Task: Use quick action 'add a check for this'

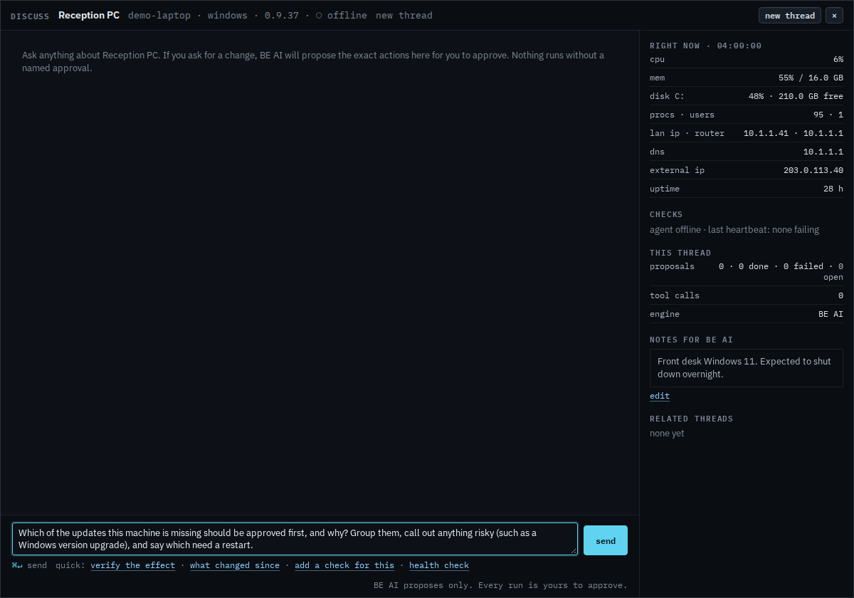Action: click(x=344, y=565)
